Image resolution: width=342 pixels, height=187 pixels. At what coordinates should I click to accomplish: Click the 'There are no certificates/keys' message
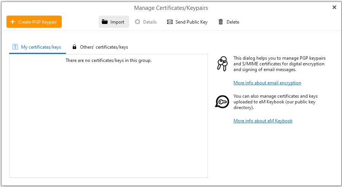(109, 60)
